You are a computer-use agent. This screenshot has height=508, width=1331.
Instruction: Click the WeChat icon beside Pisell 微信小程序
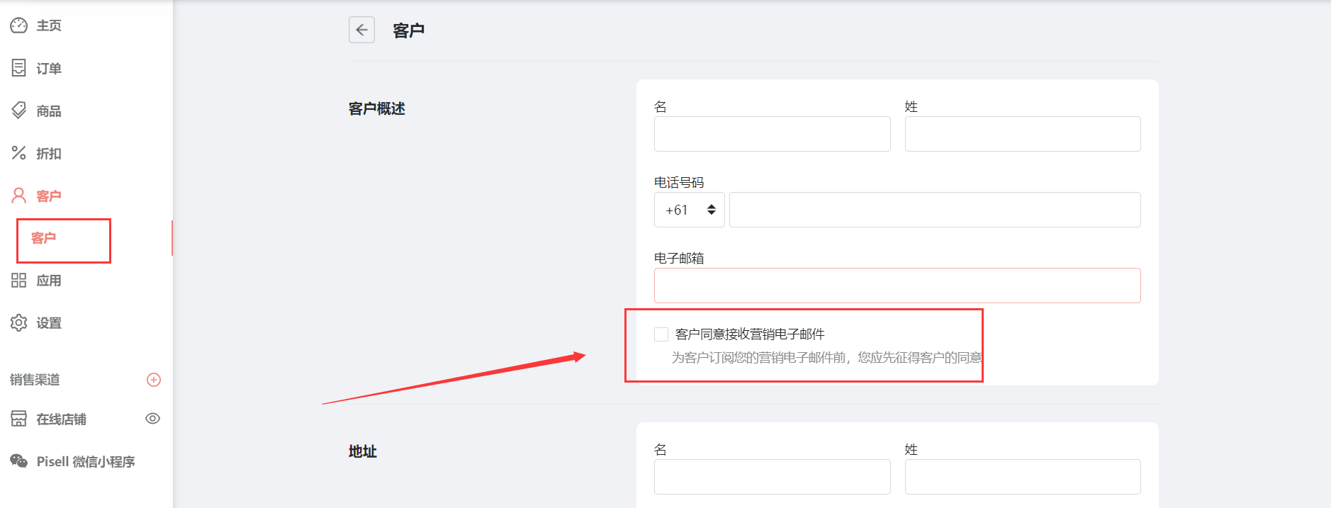[18, 461]
